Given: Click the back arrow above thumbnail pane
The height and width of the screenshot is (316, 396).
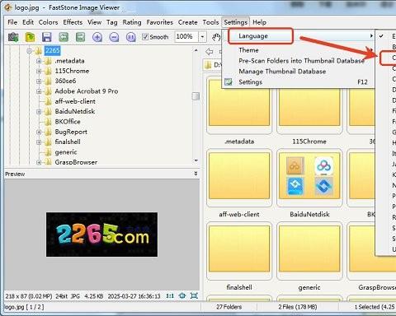Looking at the screenshot, I should click(210, 51).
